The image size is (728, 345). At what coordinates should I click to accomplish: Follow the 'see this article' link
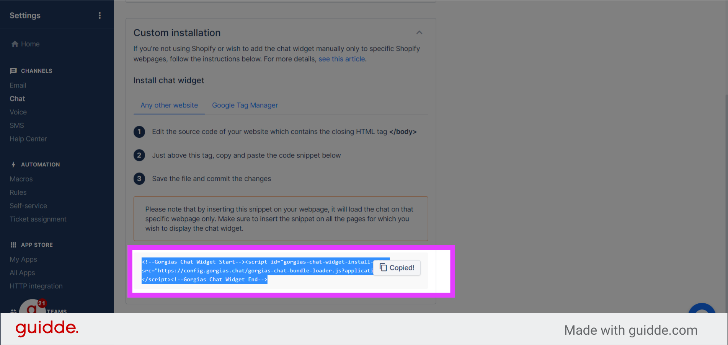coord(342,59)
